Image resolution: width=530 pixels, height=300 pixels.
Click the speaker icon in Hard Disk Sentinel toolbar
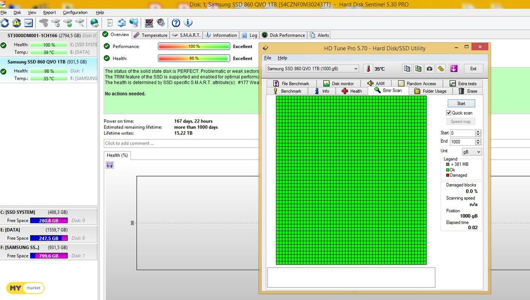point(161,23)
